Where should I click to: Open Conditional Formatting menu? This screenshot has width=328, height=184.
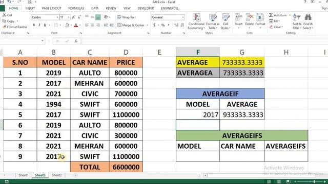tap(196, 21)
